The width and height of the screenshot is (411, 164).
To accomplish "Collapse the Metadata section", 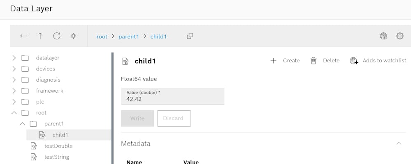I will click(x=398, y=143).
